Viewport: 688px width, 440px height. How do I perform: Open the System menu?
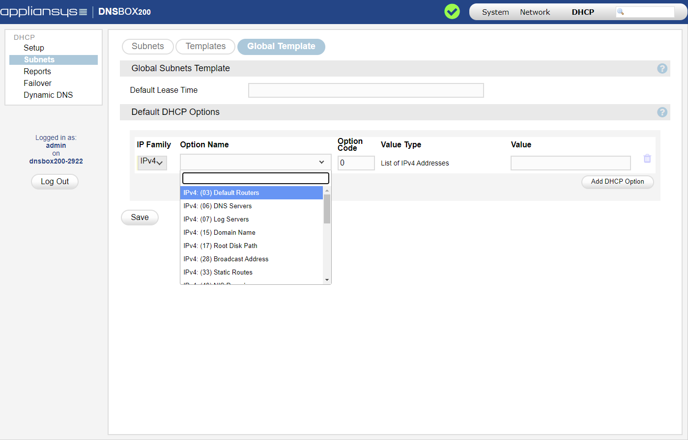[x=495, y=12]
